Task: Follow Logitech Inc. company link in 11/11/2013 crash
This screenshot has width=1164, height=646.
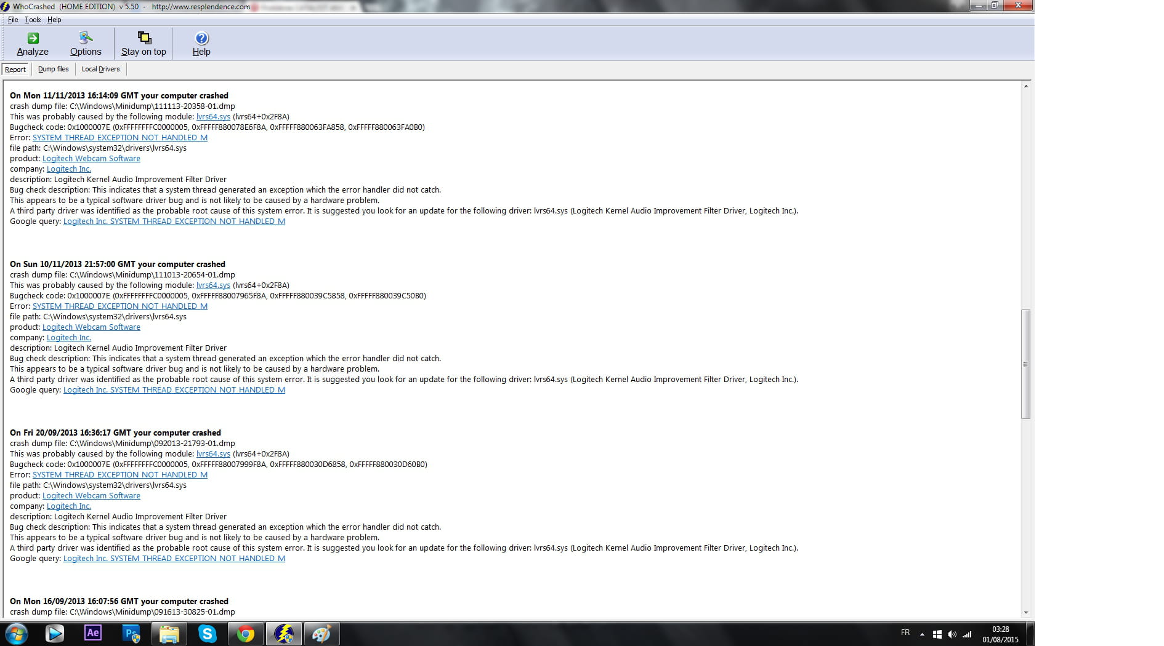Action: pos(69,169)
